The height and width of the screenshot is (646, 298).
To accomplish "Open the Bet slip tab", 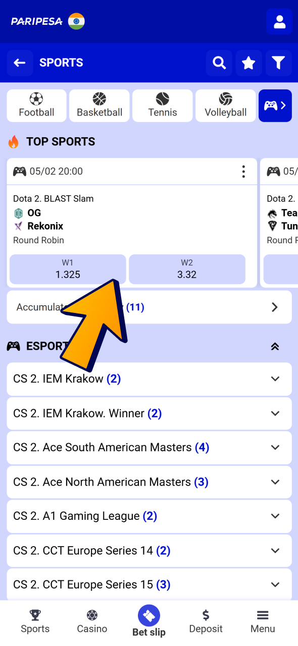I will click(148, 621).
